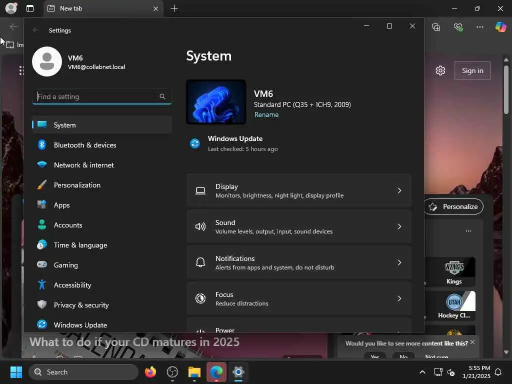Open Edge Settings and more menu
The height and width of the screenshot is (384, 512).
tap(479, 27)
